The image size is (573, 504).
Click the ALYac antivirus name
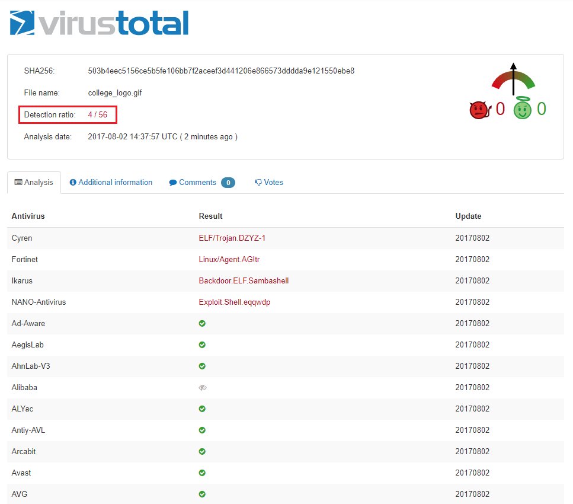[23, 409]
